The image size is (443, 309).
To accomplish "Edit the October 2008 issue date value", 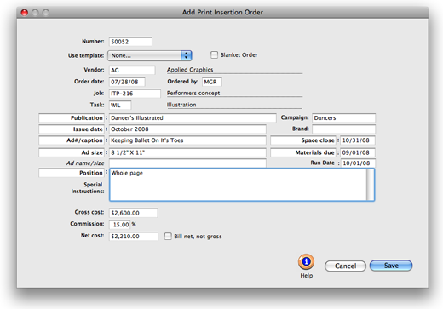I will click(187, 129).
